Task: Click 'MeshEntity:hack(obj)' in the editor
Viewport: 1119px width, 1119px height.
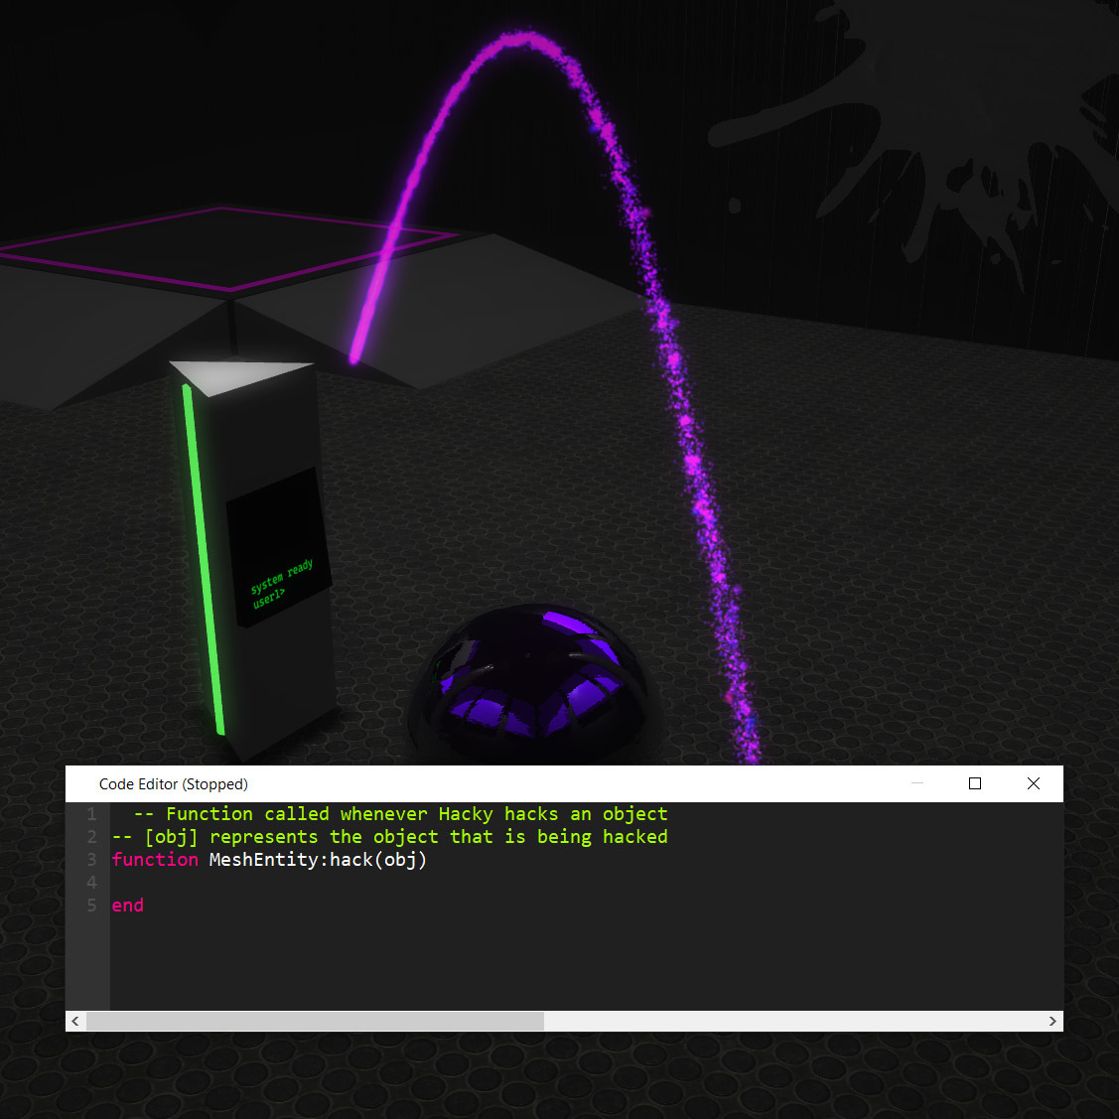Action: [318, 860]
